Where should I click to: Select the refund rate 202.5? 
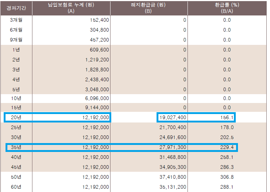tap(227, 138)
